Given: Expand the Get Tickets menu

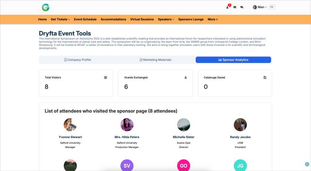Looking at the screenshot, I should 60,19.
